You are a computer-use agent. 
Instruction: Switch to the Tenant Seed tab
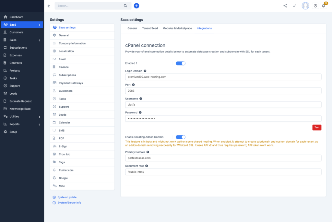[150, 28]
